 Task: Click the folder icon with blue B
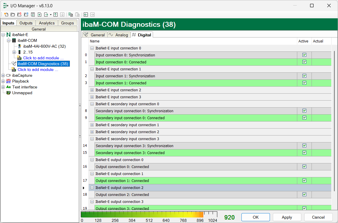pos(26,15)
